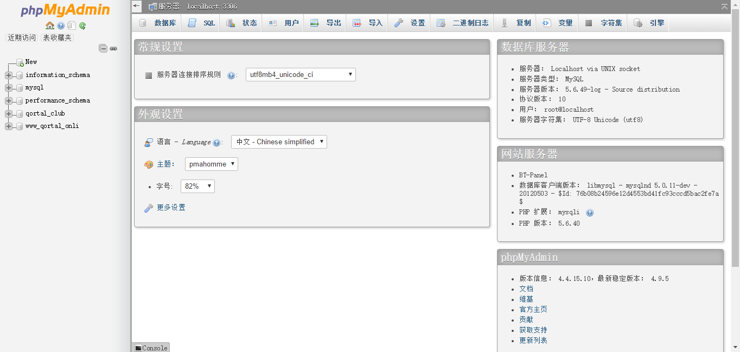Click the status tab chart icon

click(x=231, y=23)
